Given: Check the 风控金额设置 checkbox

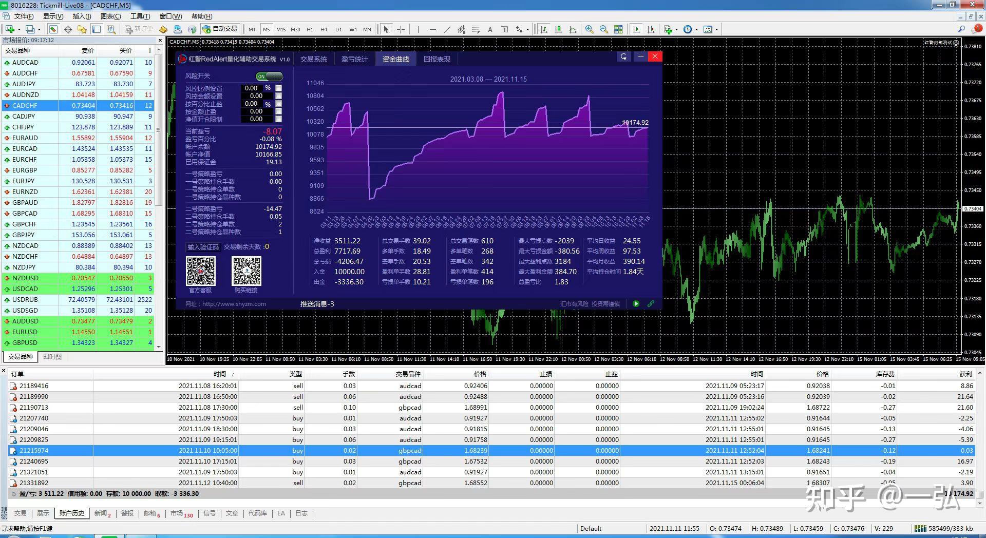Looking at the screenshot, I should [278, 96].
